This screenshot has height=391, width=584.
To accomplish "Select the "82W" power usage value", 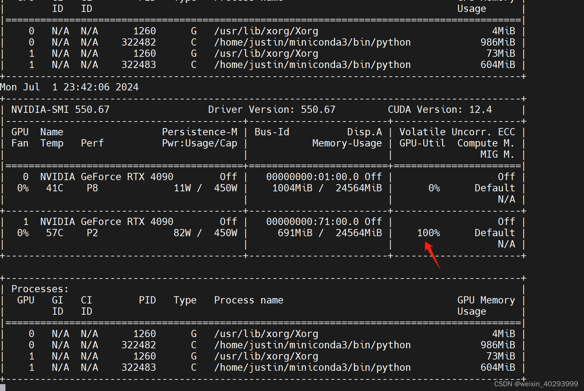I will (x=182, y=233).
